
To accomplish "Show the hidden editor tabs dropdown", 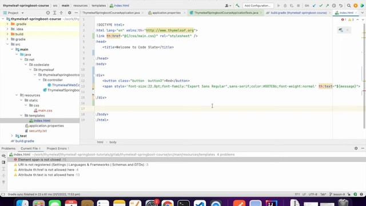I will tap(363, 13).
